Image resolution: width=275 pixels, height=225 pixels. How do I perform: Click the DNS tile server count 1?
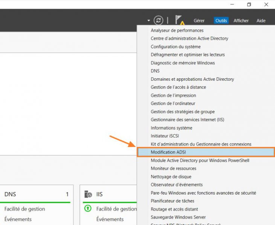(x=67, y=194)
